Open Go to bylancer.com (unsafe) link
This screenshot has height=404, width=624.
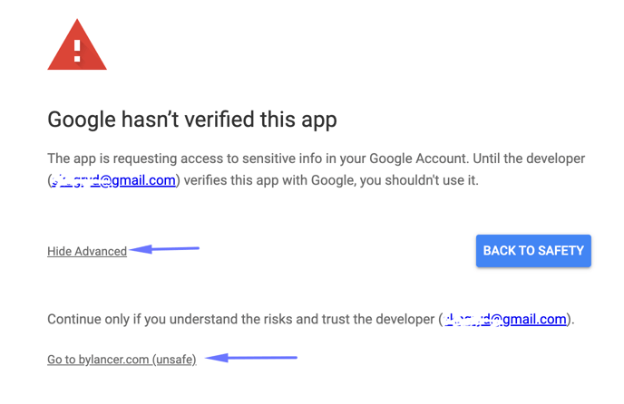pyautogui.click(x=122, y=361)
